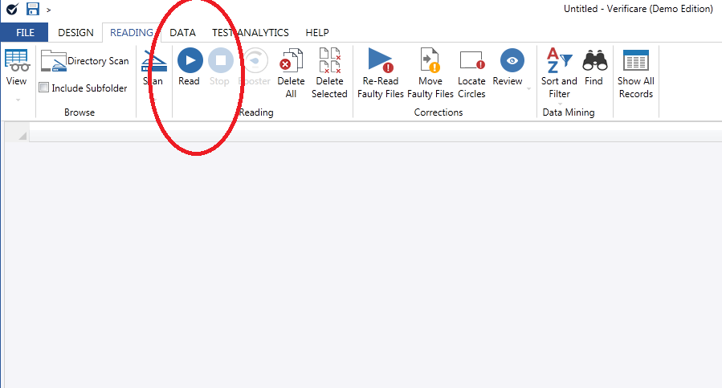722x388 pixels.
Task: Expand the Scan dropdown arrow
Action: [x=155, y=100]
